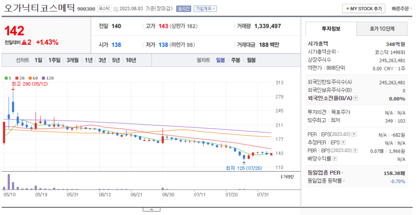Open 시가총액순위 ranking link arrow

pyautogui.click(x=338, y=52)
